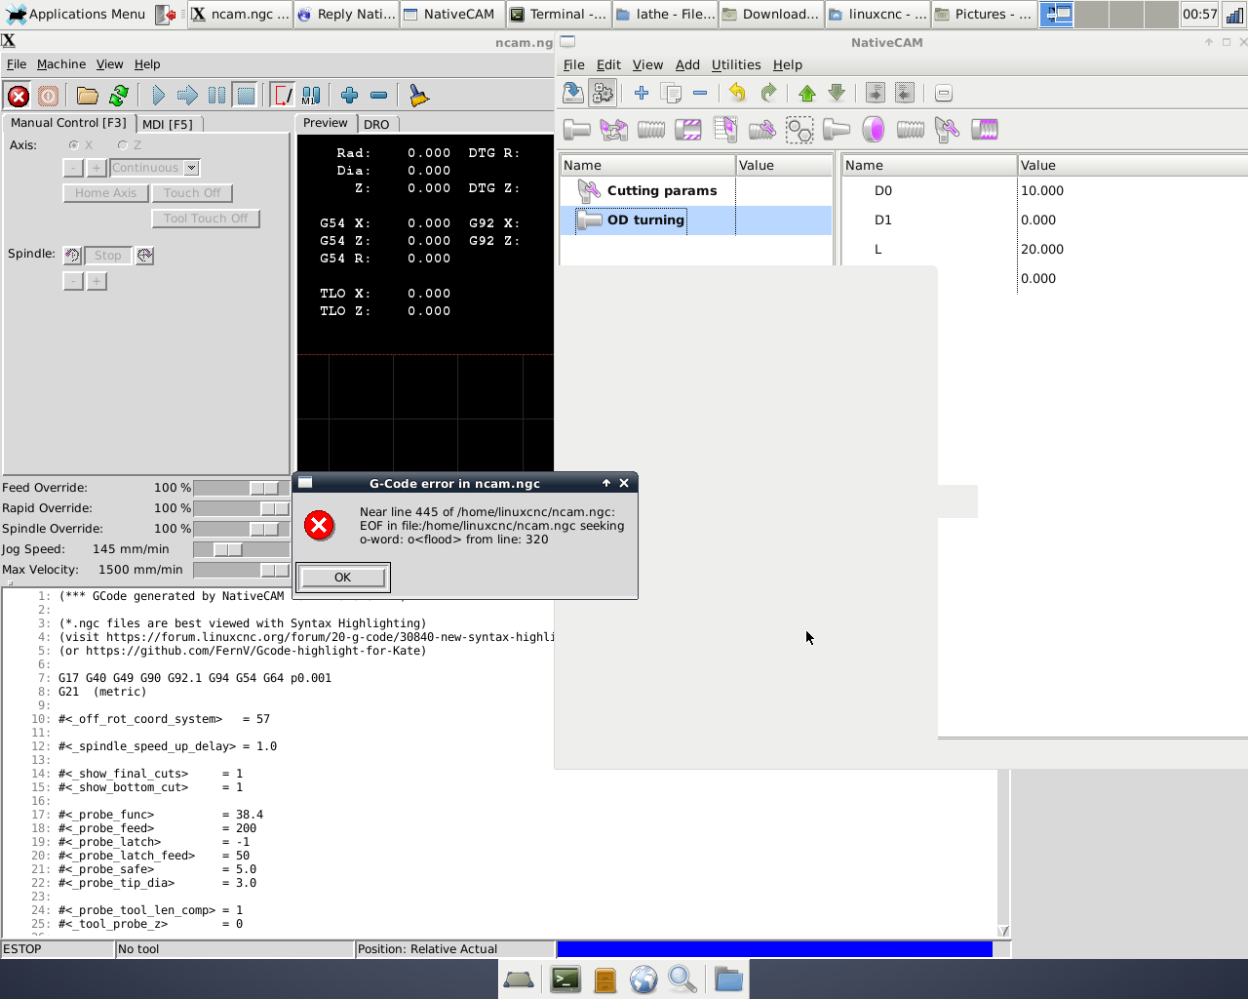1248x999 pixels.
Task: Toggle skip lines with slash icon
Action: coord(283,96)
